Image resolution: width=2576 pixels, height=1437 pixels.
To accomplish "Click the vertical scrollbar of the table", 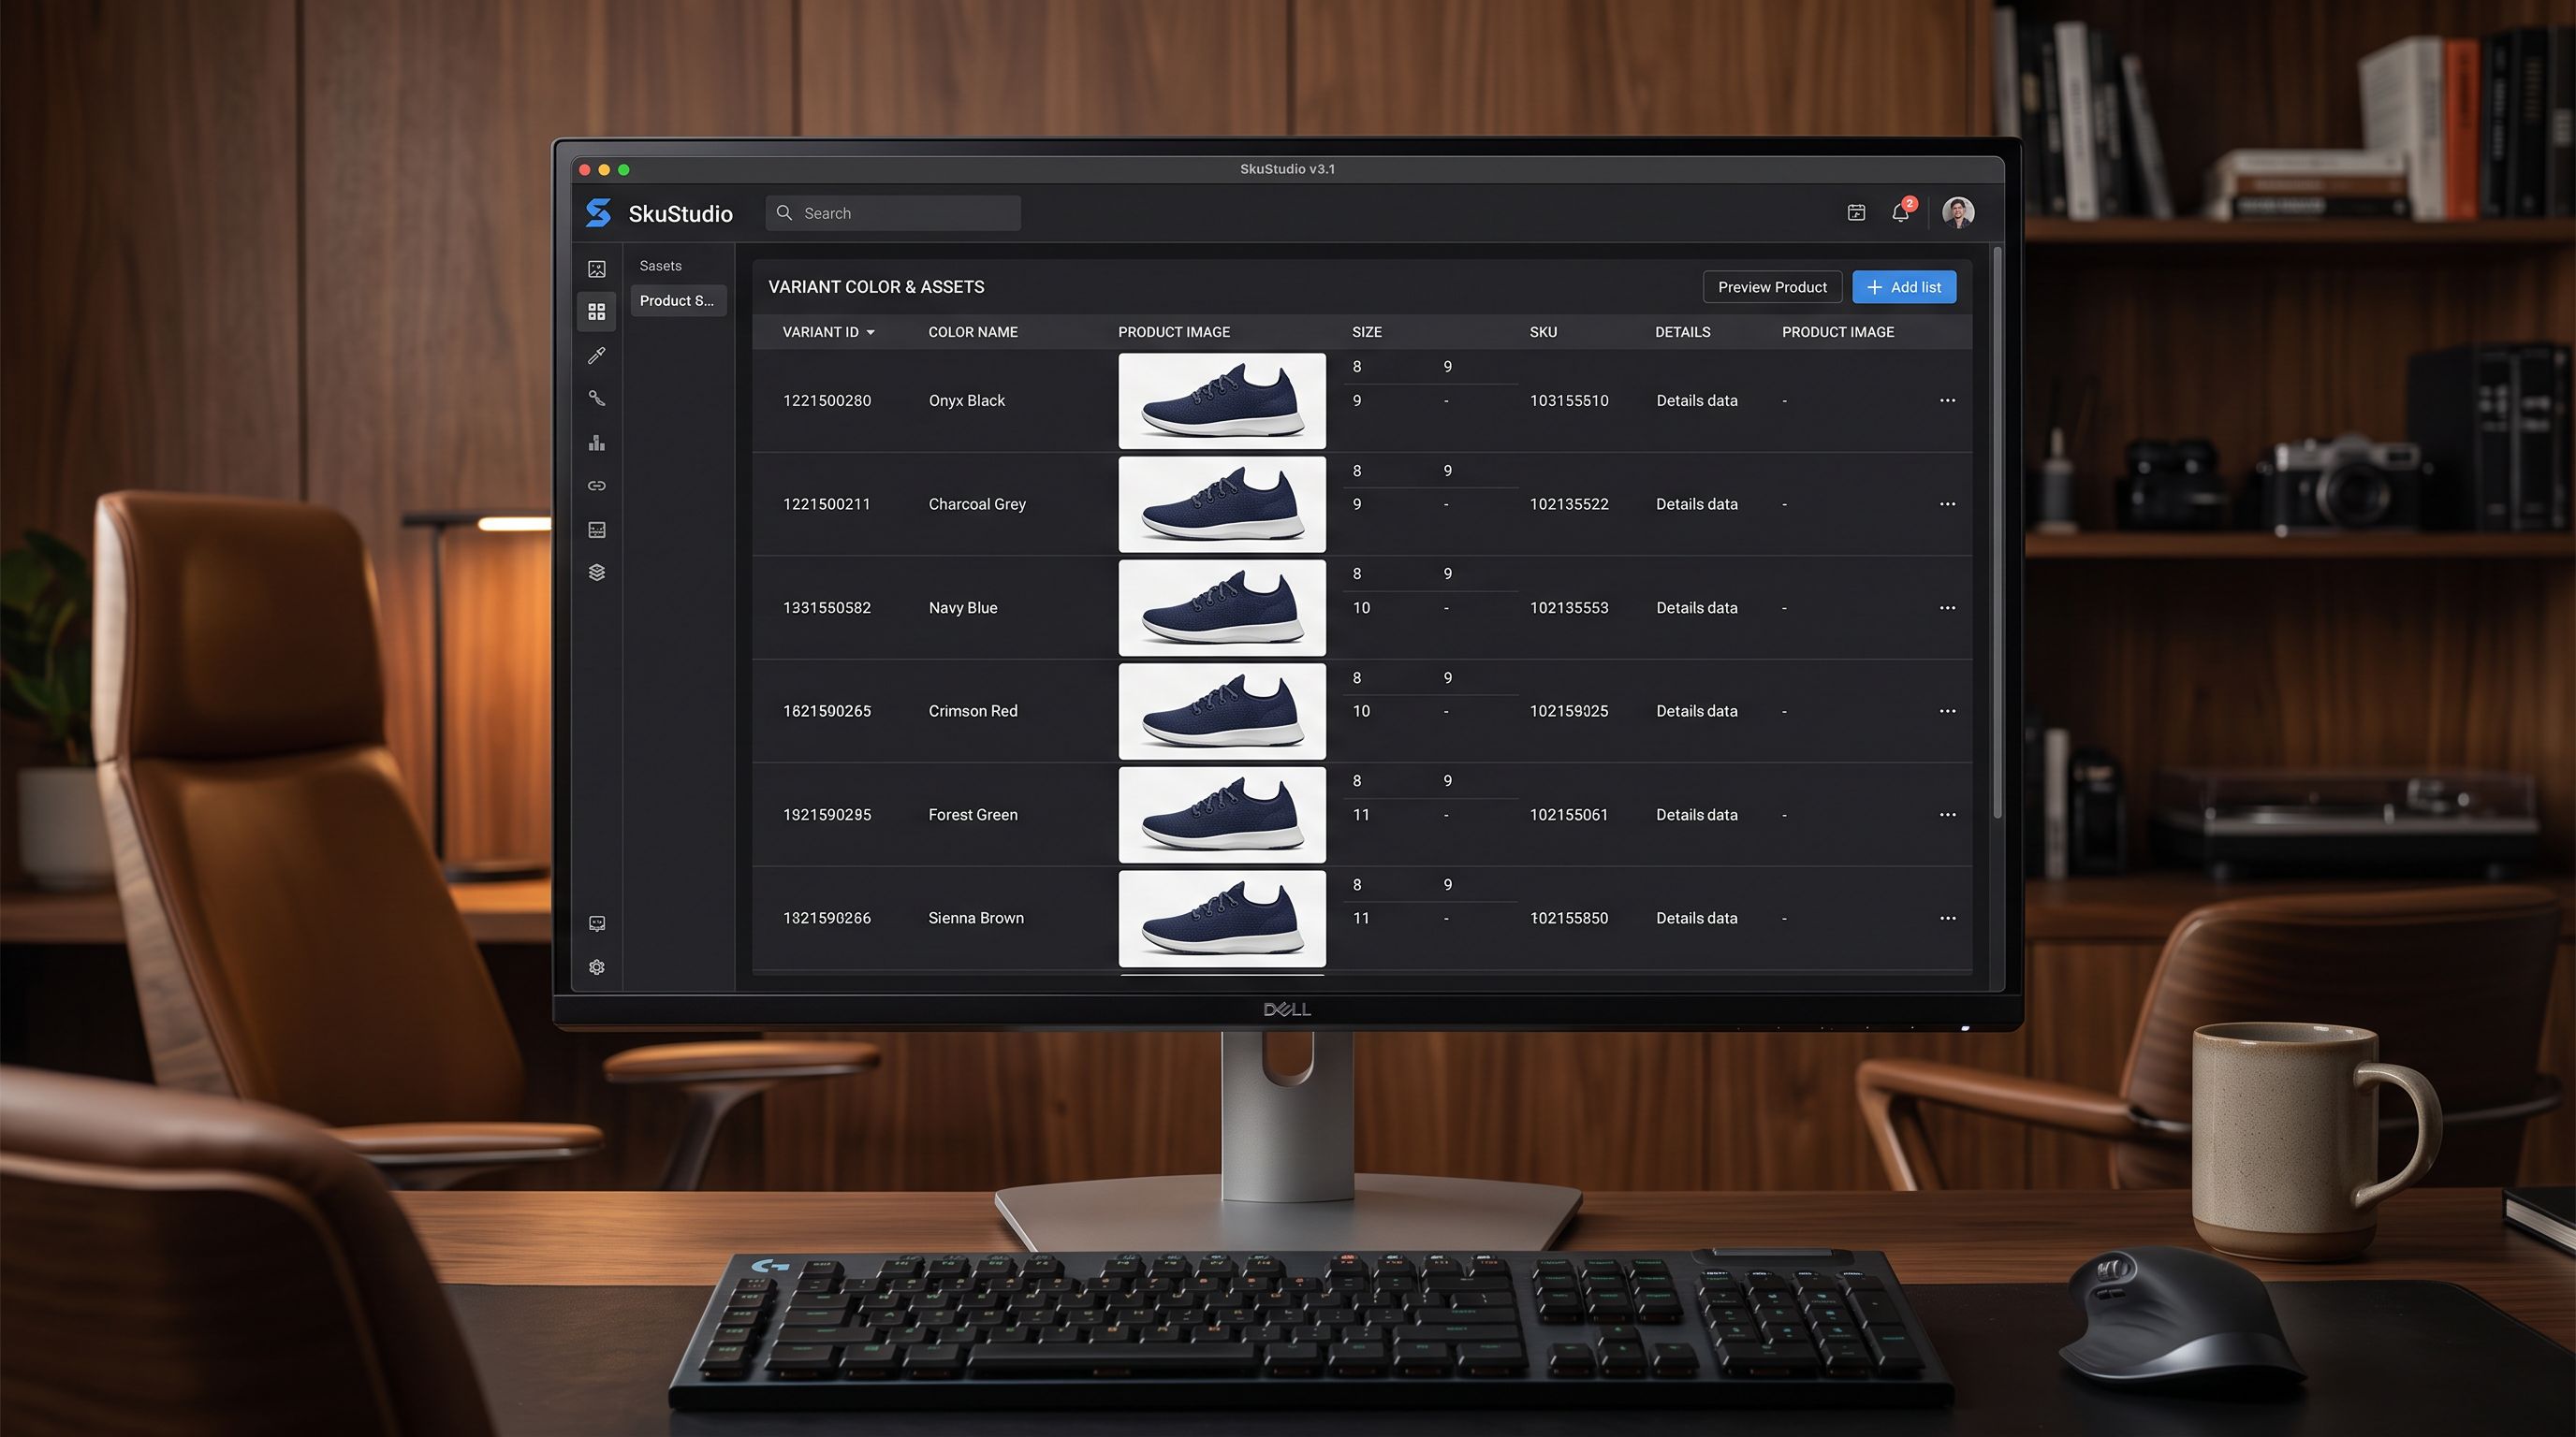I will (x=1997, y=534).
